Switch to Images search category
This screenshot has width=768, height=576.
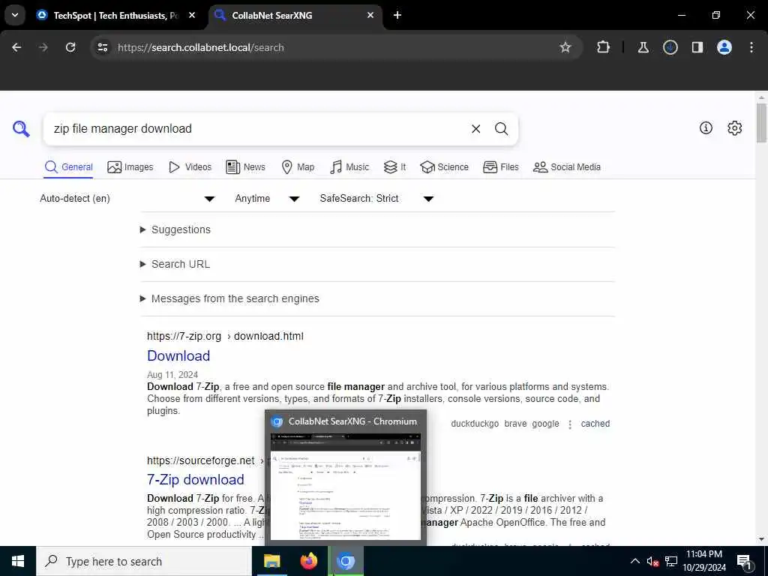[x=130, y=167]
